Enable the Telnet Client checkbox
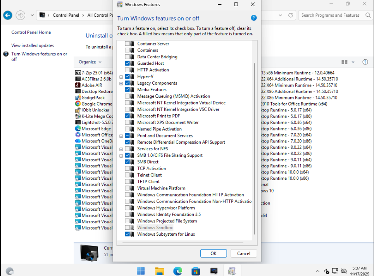374x276 pixels. (127, 175)
